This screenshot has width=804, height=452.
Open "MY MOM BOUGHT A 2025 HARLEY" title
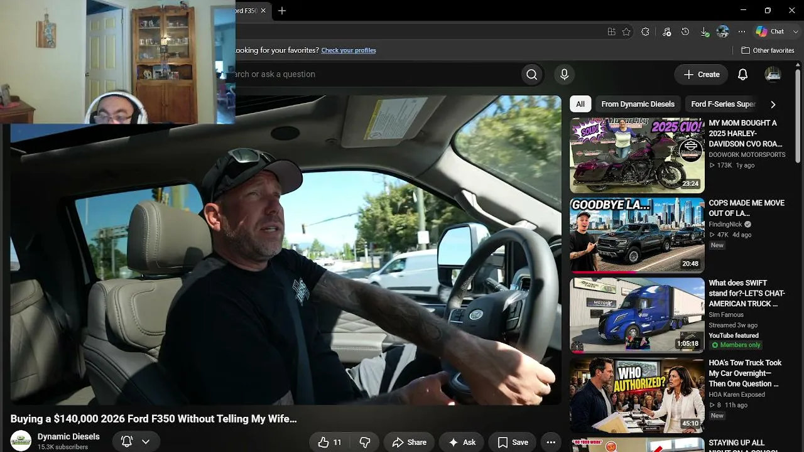pos(746,134)
